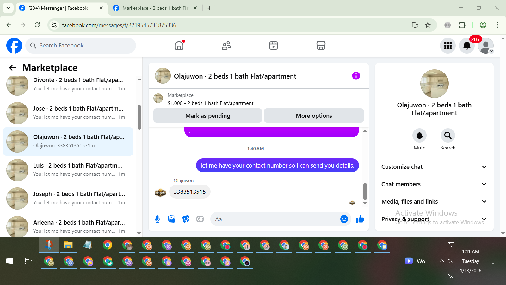Screen dimensions: 506x285
Task: Open Task View on taskbar
Action: click(28, 261)
